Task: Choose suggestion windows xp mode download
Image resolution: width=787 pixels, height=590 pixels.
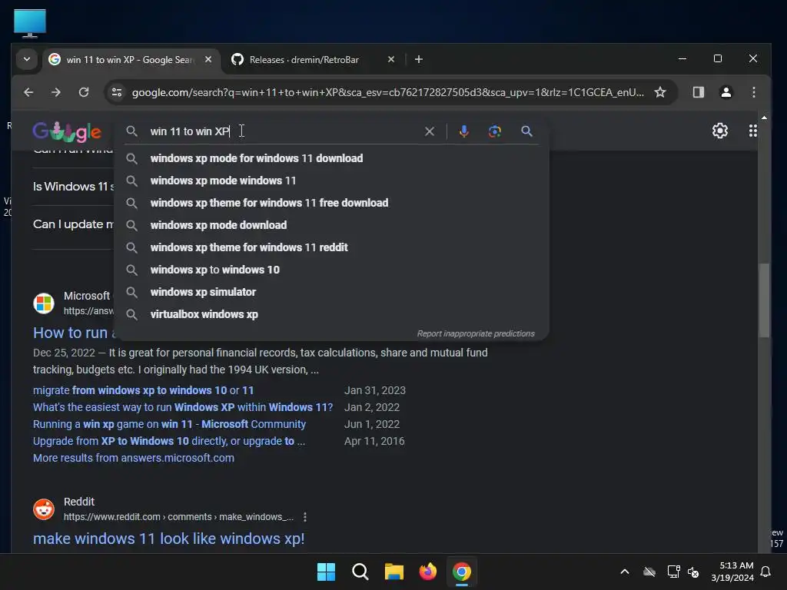Action: point(331,225)
